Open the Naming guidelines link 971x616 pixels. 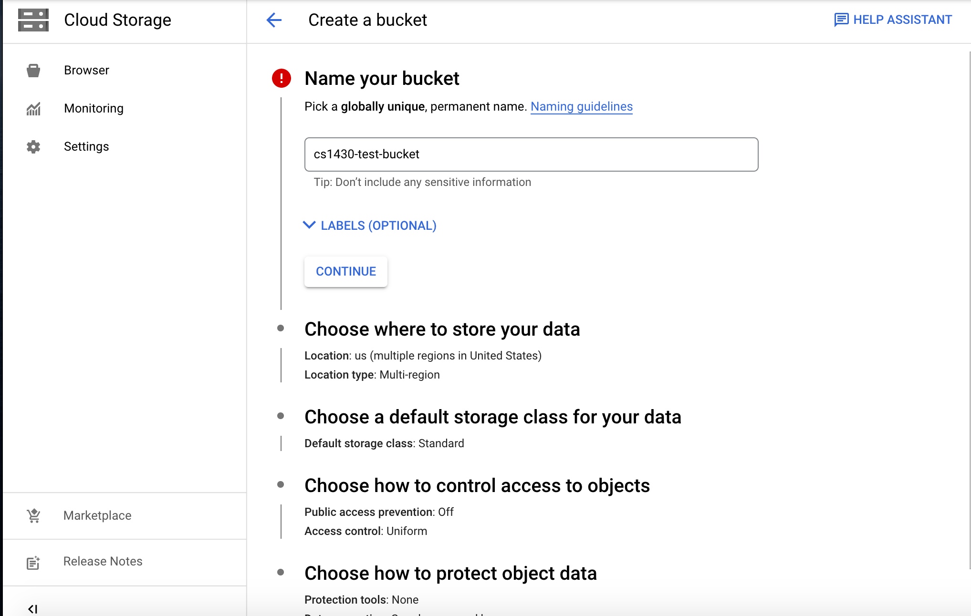point(581,106)
